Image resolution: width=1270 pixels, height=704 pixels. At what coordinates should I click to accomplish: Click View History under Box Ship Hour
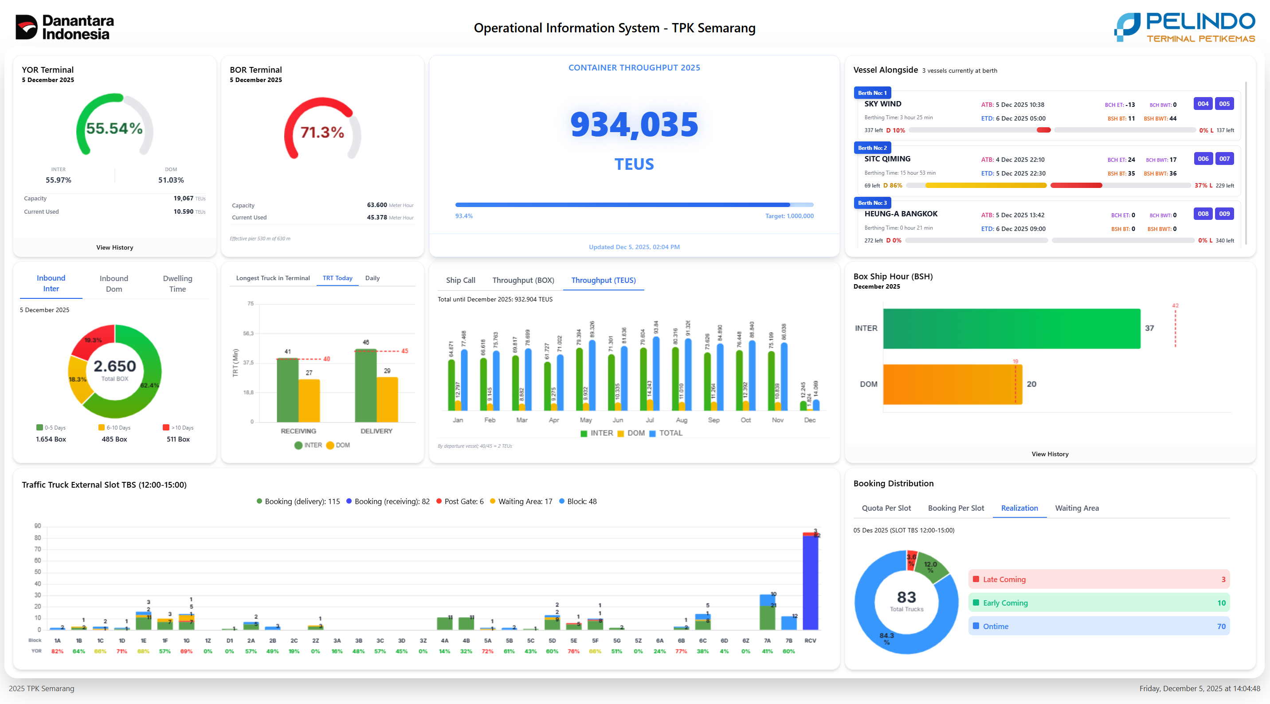tap(1050, 454)
